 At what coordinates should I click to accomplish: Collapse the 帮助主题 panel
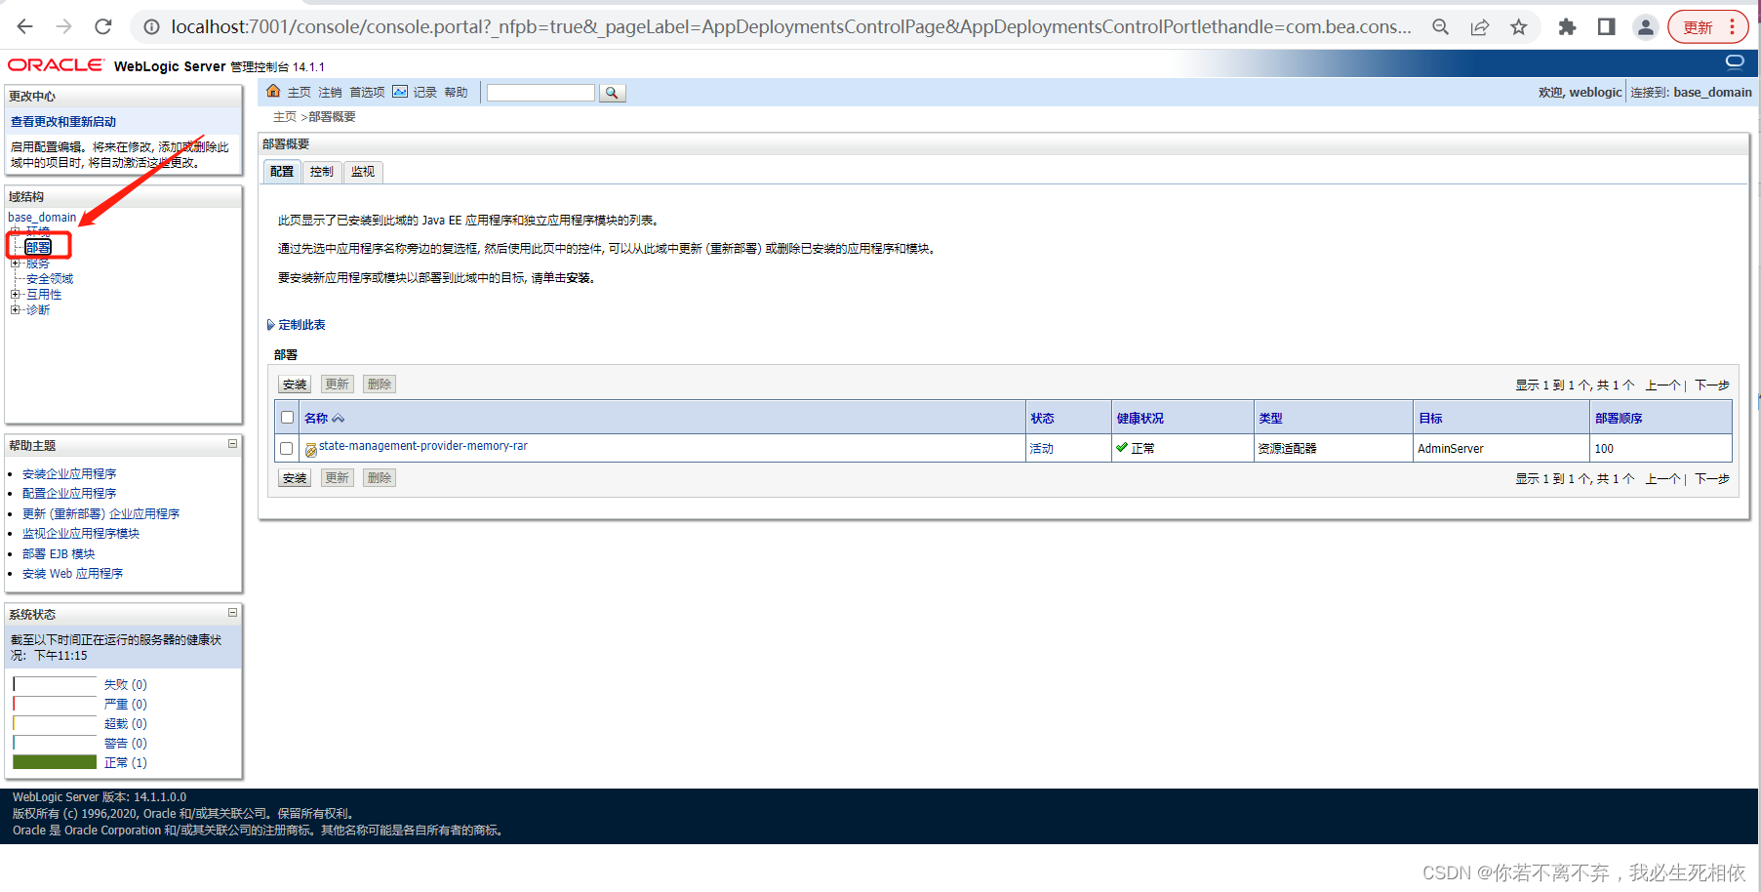232,444
